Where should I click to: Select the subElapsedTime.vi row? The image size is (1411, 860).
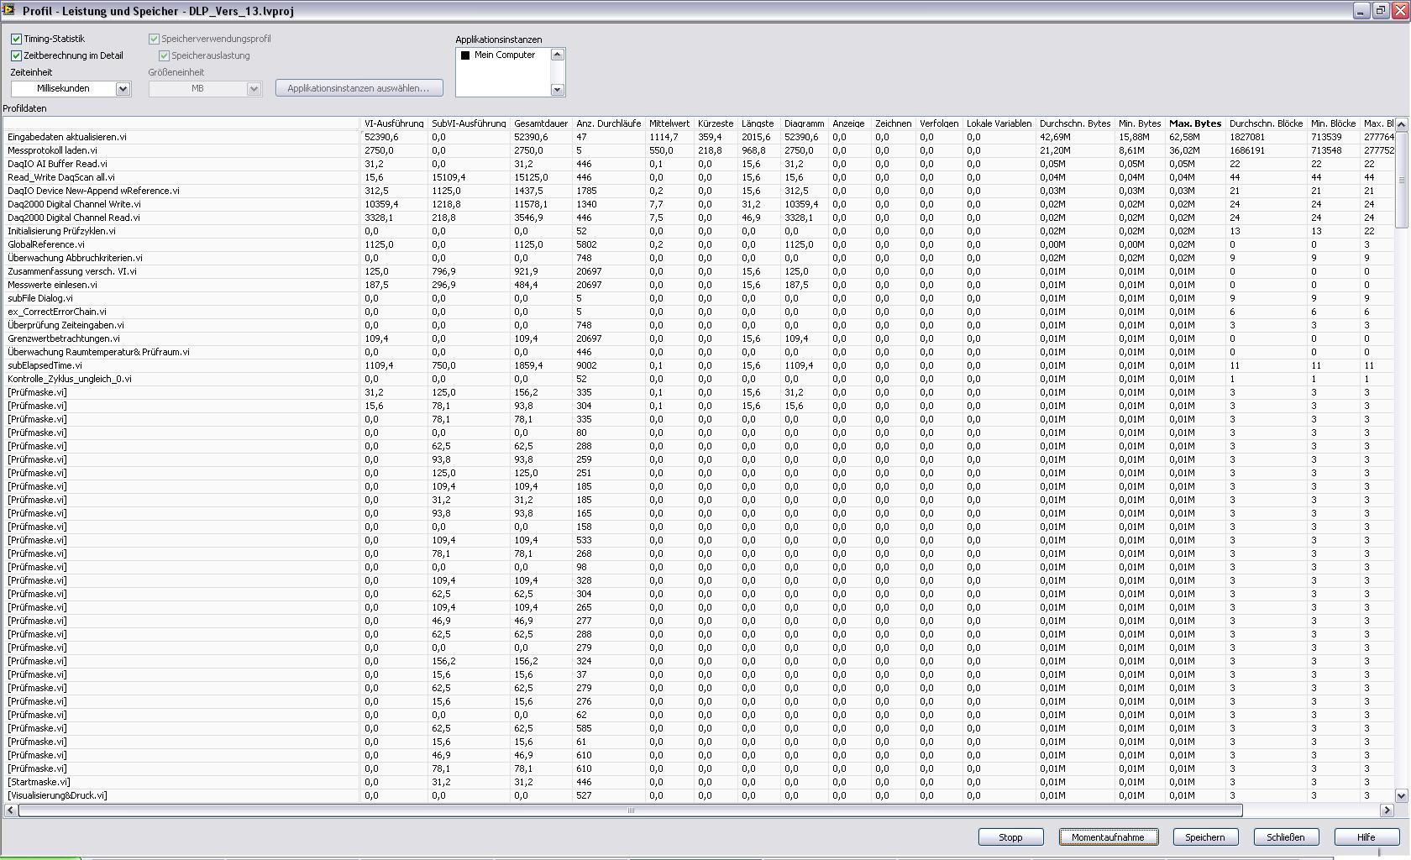click(698, 365)
